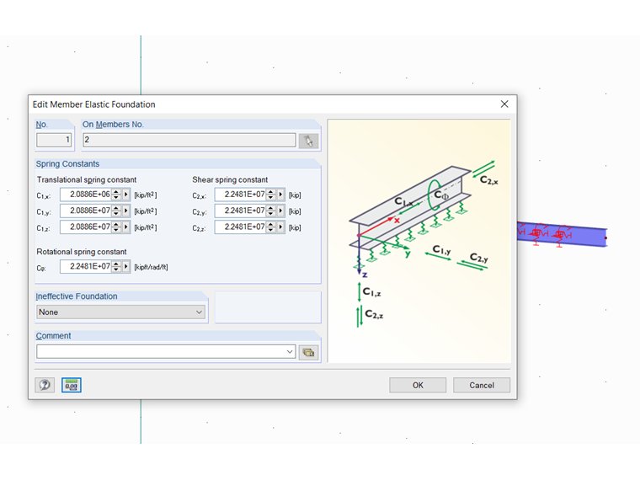Click the C1,z value field
The image size is (640, 480).
pos(86,227)
